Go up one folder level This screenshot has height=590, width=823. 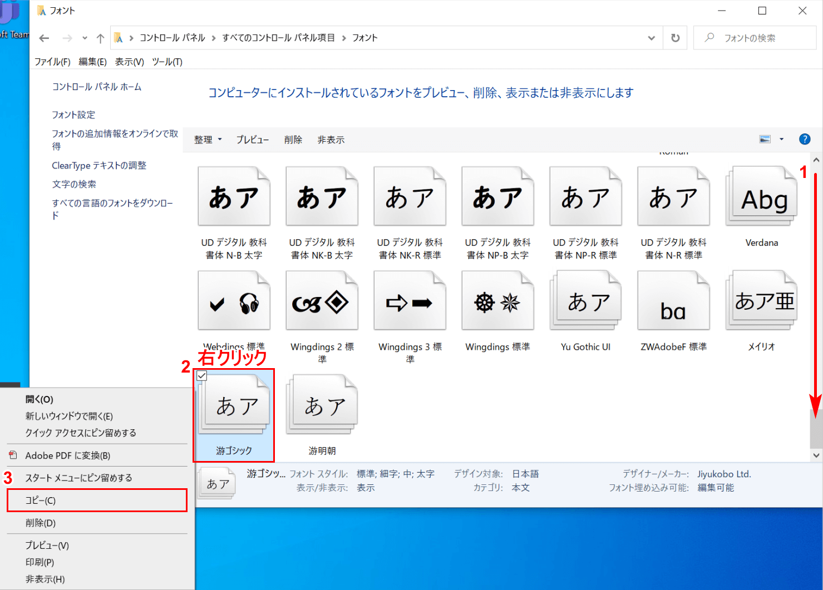pyautogui.click(x=100, y=38)
